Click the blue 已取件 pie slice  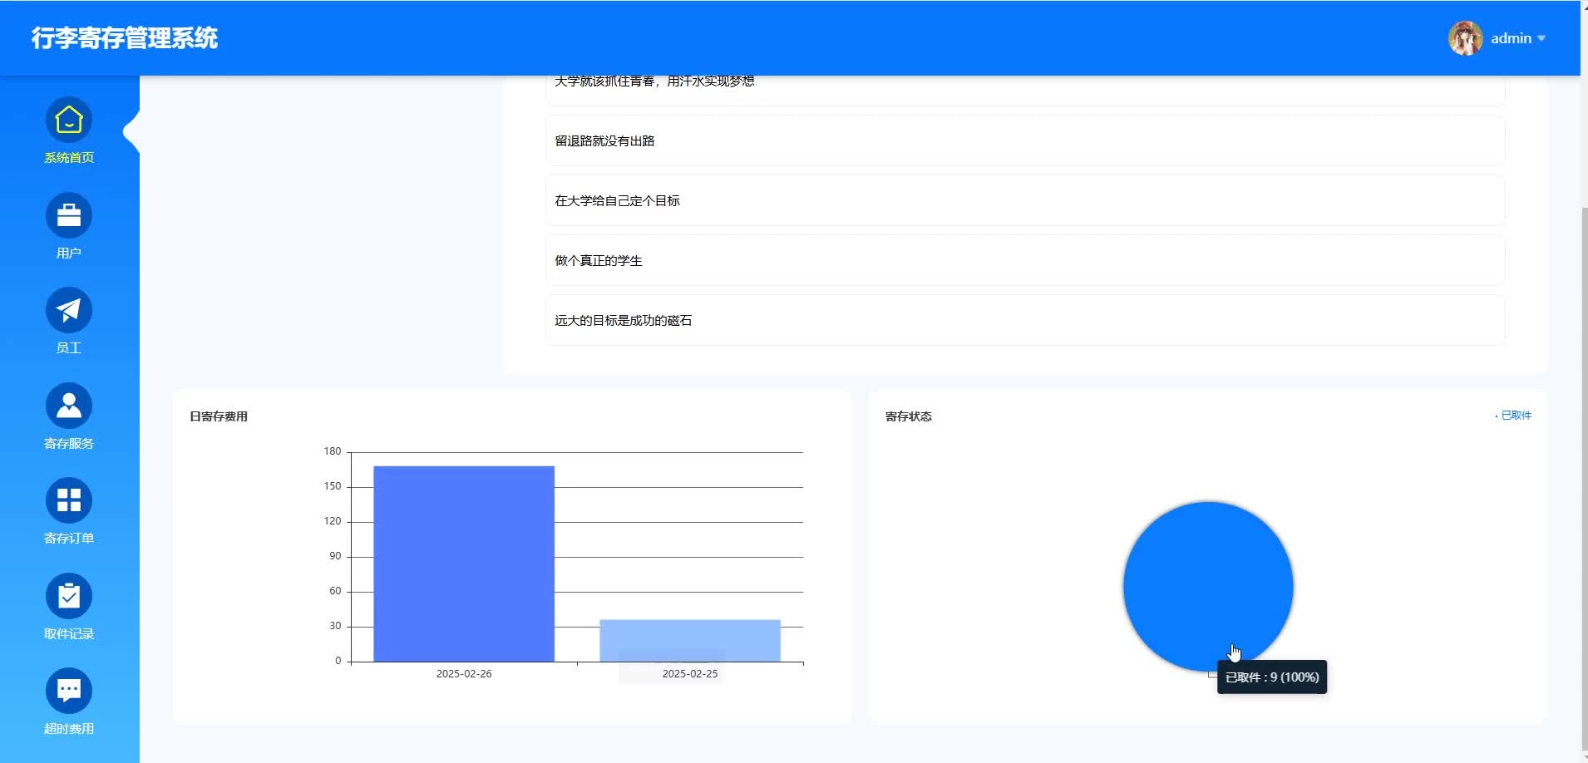(1208, 587)
